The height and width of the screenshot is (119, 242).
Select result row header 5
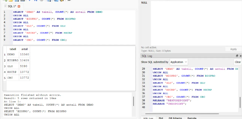click(x=5, y=78)
